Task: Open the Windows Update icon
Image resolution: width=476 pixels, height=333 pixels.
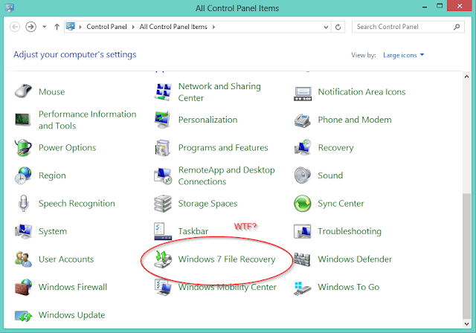Action: coord(23,316)
